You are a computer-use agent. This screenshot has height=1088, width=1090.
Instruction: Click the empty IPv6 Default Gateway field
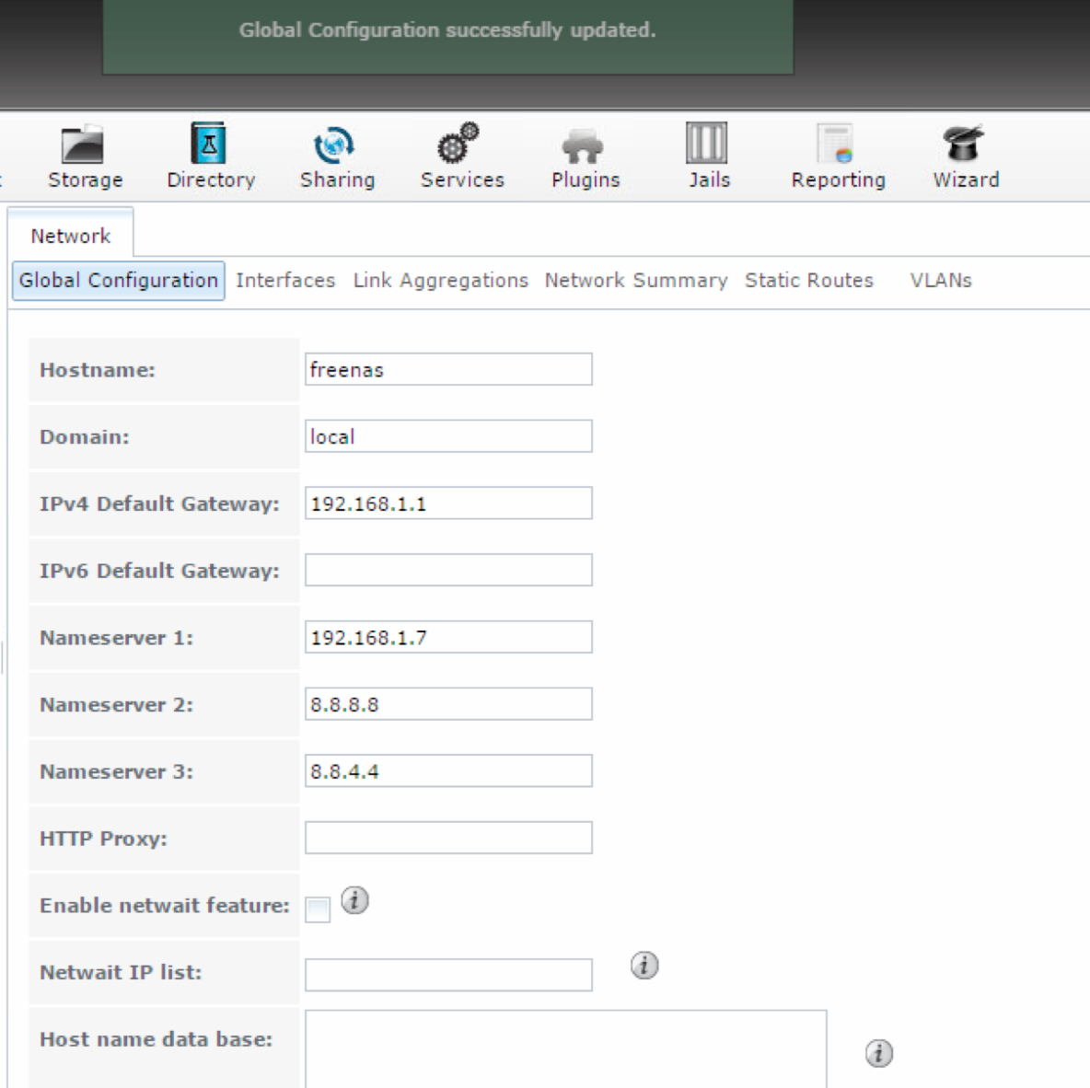coord(448,570)
